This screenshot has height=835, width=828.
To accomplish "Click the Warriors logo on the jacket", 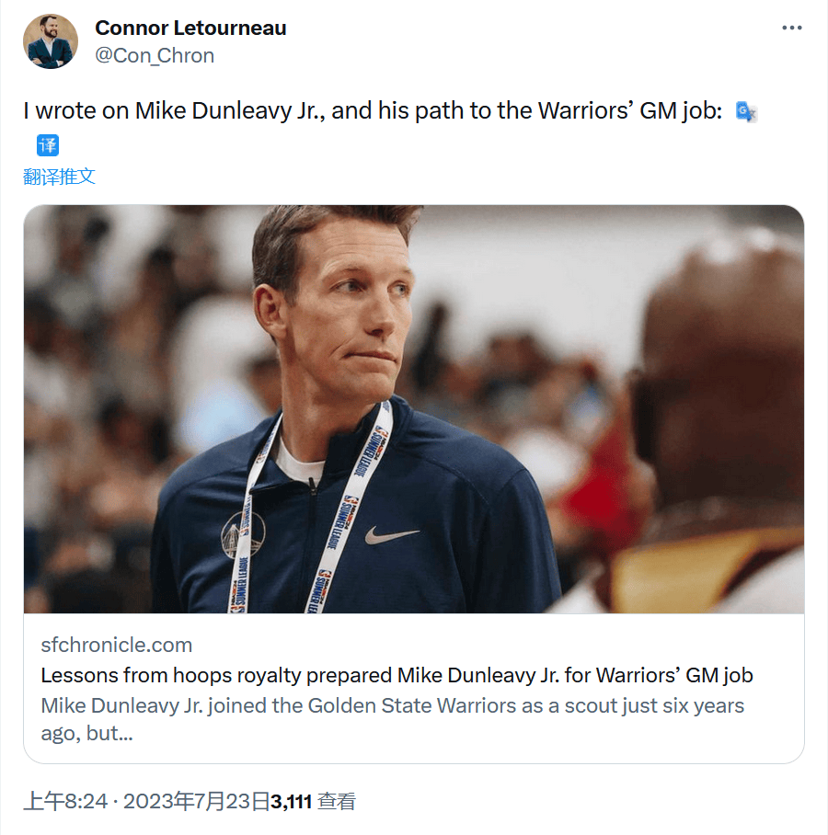I will click(242, 534).
